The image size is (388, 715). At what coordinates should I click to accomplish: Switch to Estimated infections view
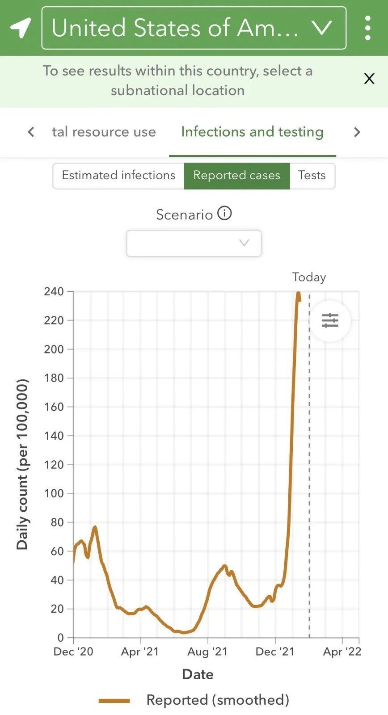[118, 176]
